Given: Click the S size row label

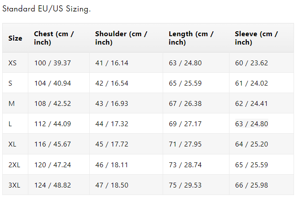Looking at the screenshot, I should coord(11,83).
